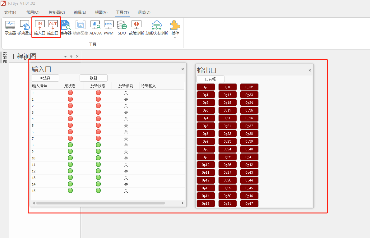370x238 pixels.
Task: Open the 编辑(E) menu
Action: click(x=80, y=12)
